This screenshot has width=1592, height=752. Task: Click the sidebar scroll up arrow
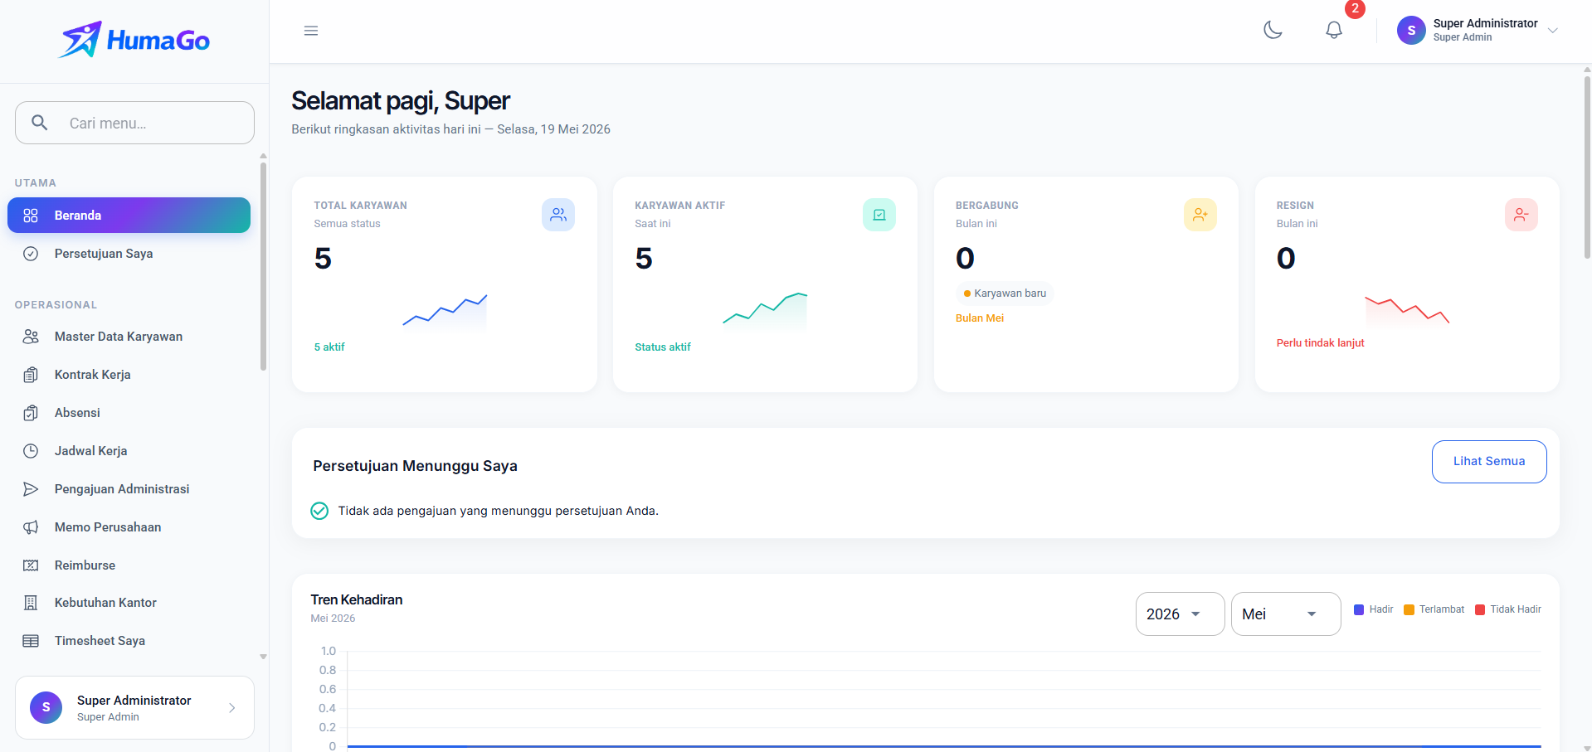point(263,156)
